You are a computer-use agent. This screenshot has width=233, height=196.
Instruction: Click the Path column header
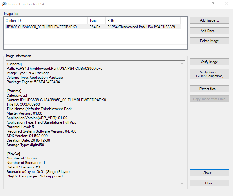143,21
